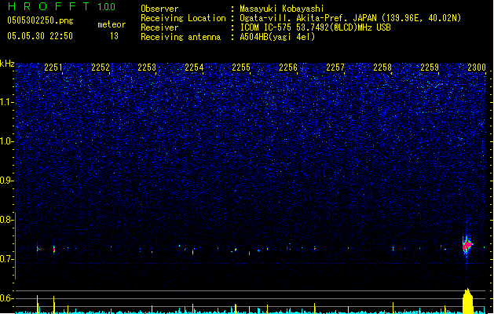This screenshot has height=314, width=494.
Task: Click the large yellow intensity peak near 2300
Action: 468,301
